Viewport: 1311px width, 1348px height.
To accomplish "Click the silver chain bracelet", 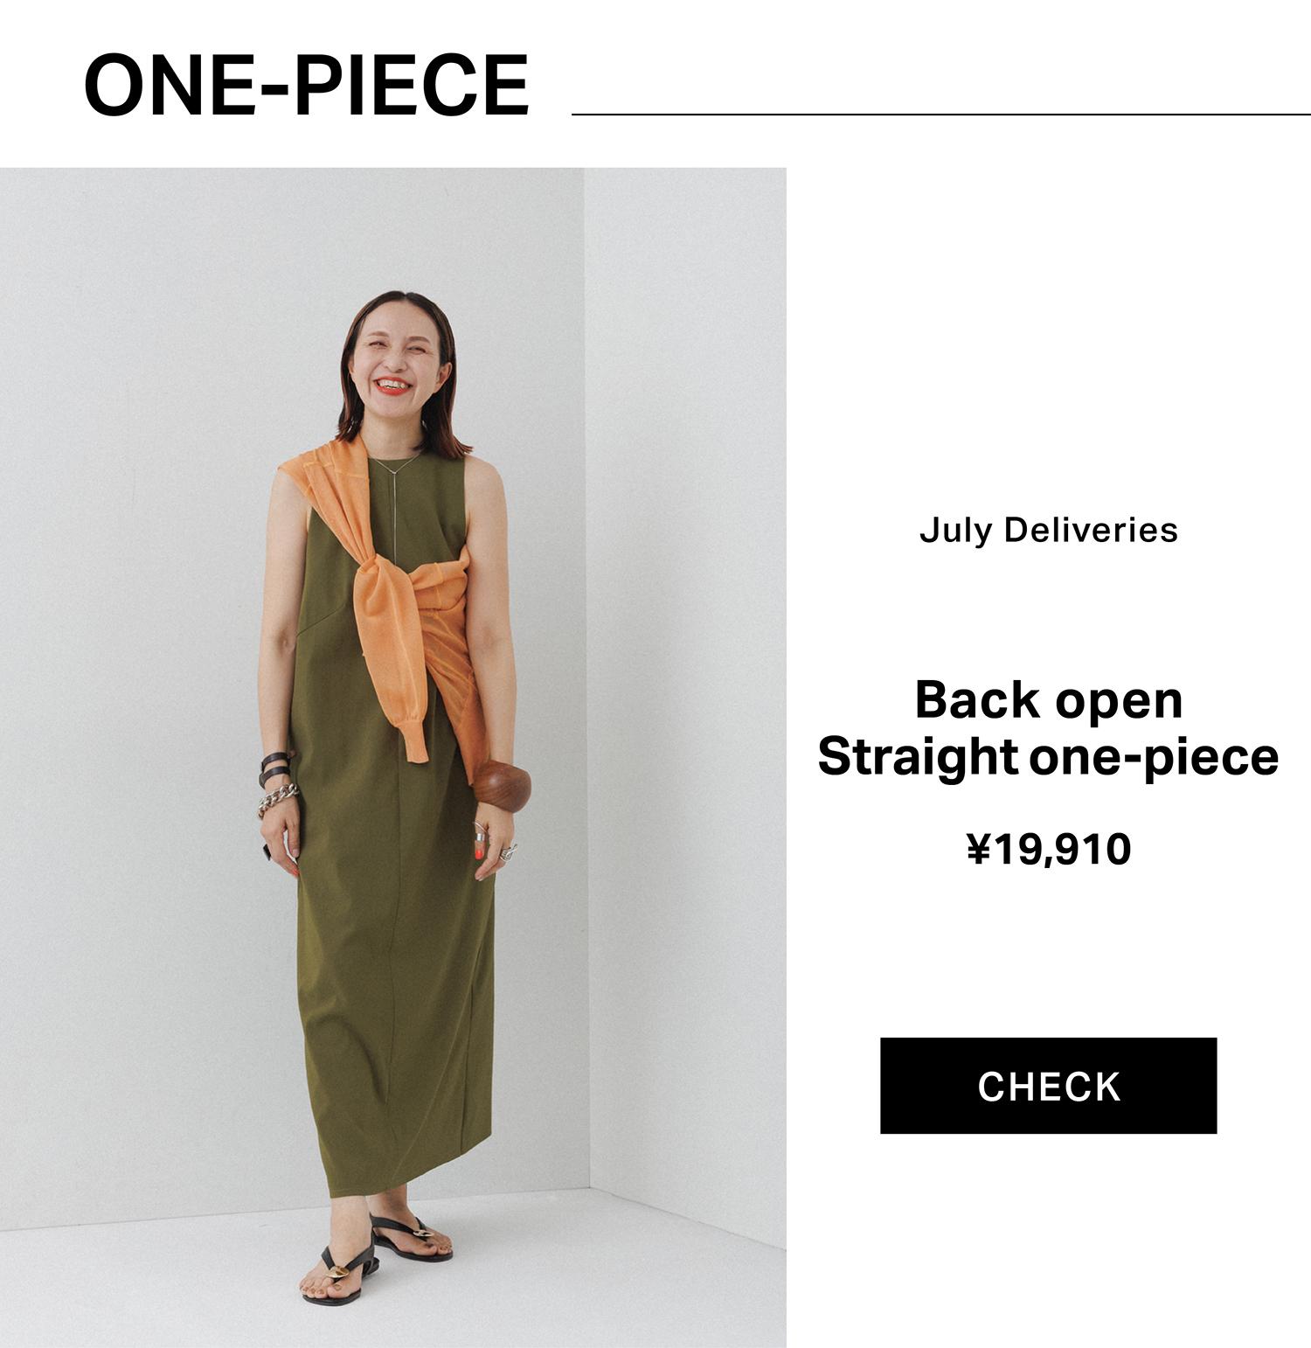I will (277, 800).
